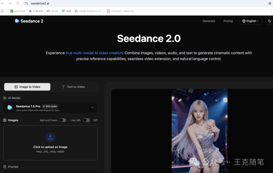The height and width of the screenshot is (173, 273).
Task: Click the Seedance 2 logo
Action: [29, 21]
